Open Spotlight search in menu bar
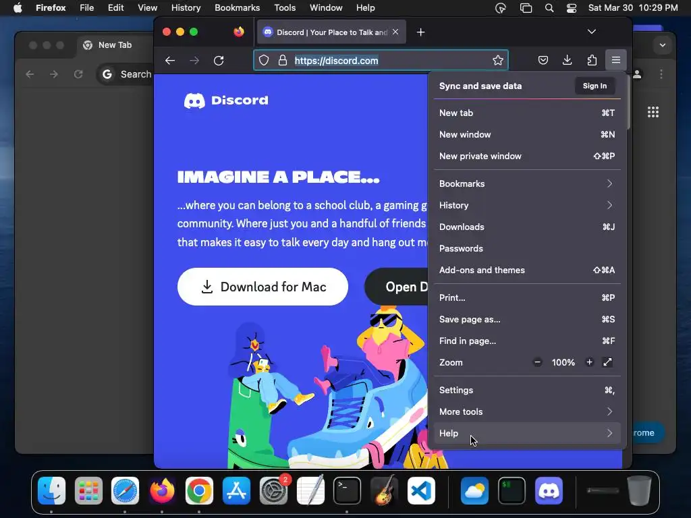The width and height of the screenshot is (691, 518). (x=549, y=8)
